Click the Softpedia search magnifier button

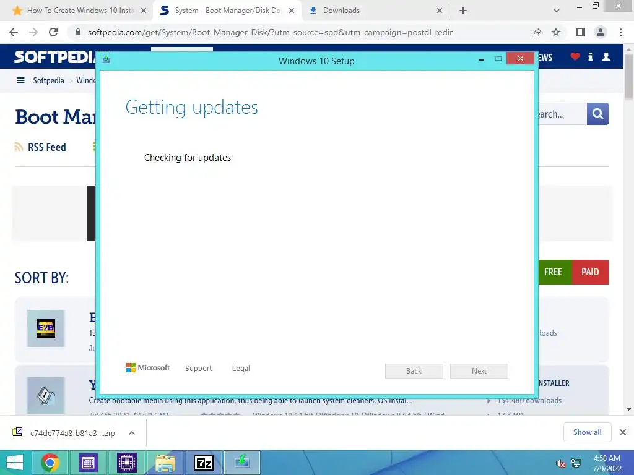point(597,114)
